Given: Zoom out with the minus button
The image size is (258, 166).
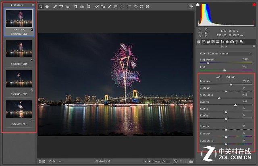Looking at the screenshot, I should point(40,162).
